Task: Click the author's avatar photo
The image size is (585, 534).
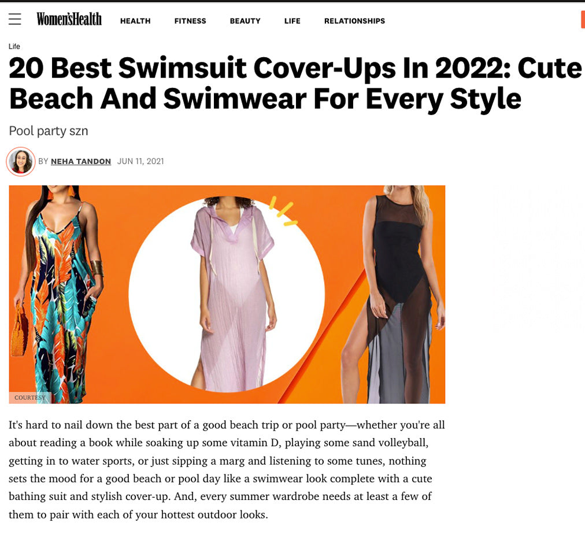Action: (x=21, y=161)
